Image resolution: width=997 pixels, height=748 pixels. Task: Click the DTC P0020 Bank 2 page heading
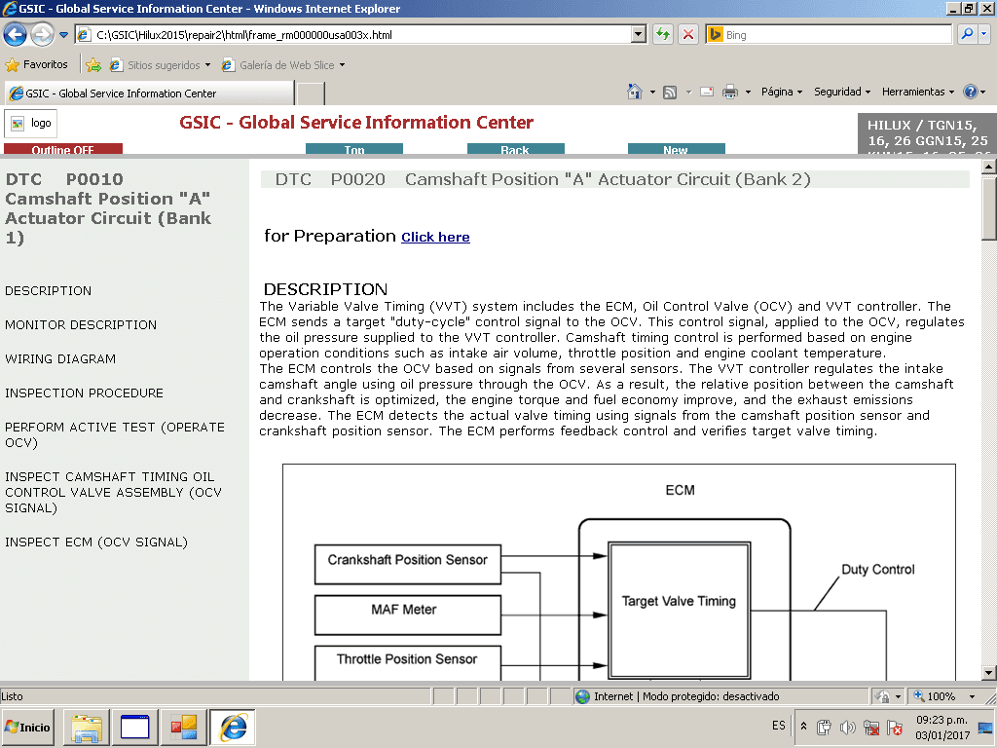point(542,179)
